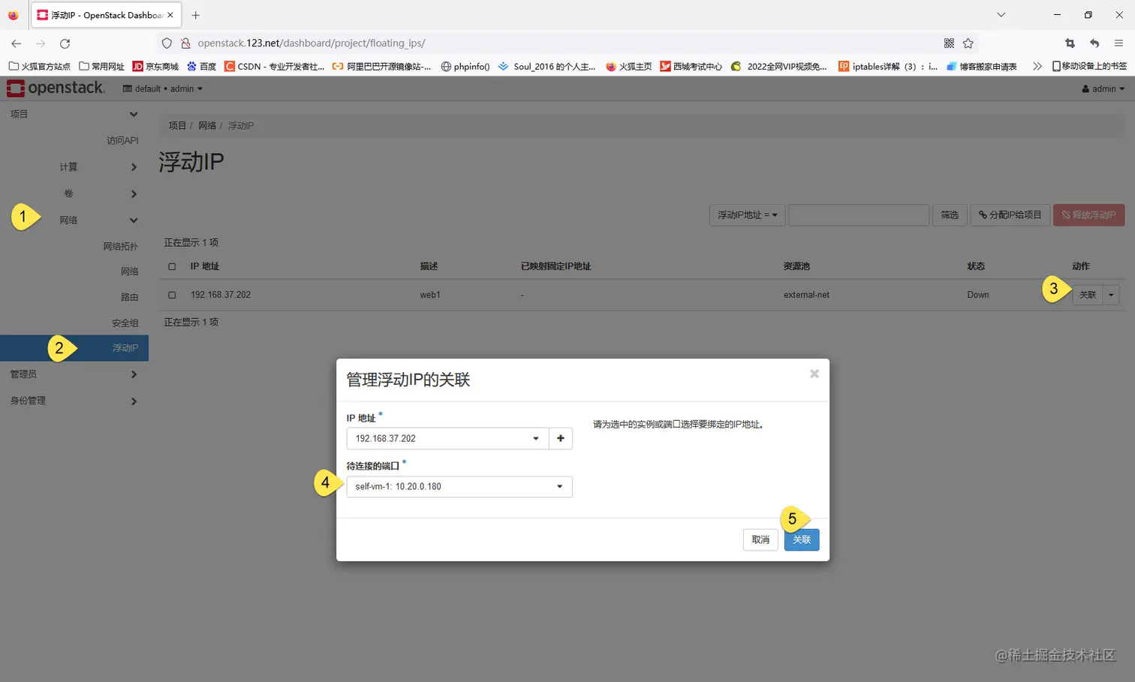Close the OpenStack Dashboard tab
The image size is (1135, 682).
tap(170, 15)
